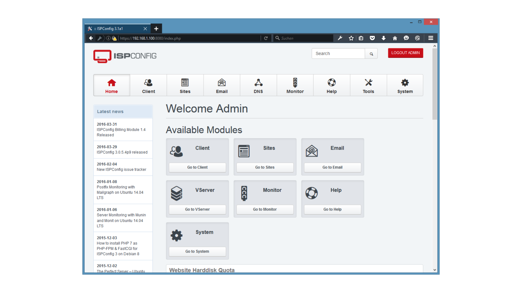Screen dimensions: 522x293
Task: Click the page reload button in the address bar
Action: 266,38
